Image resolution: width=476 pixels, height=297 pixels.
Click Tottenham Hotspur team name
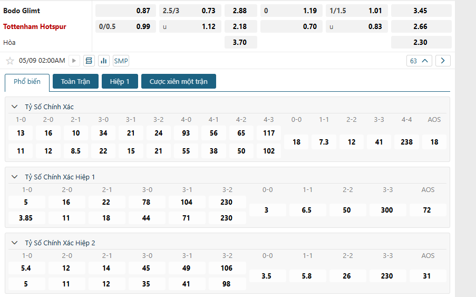(35, 26)
